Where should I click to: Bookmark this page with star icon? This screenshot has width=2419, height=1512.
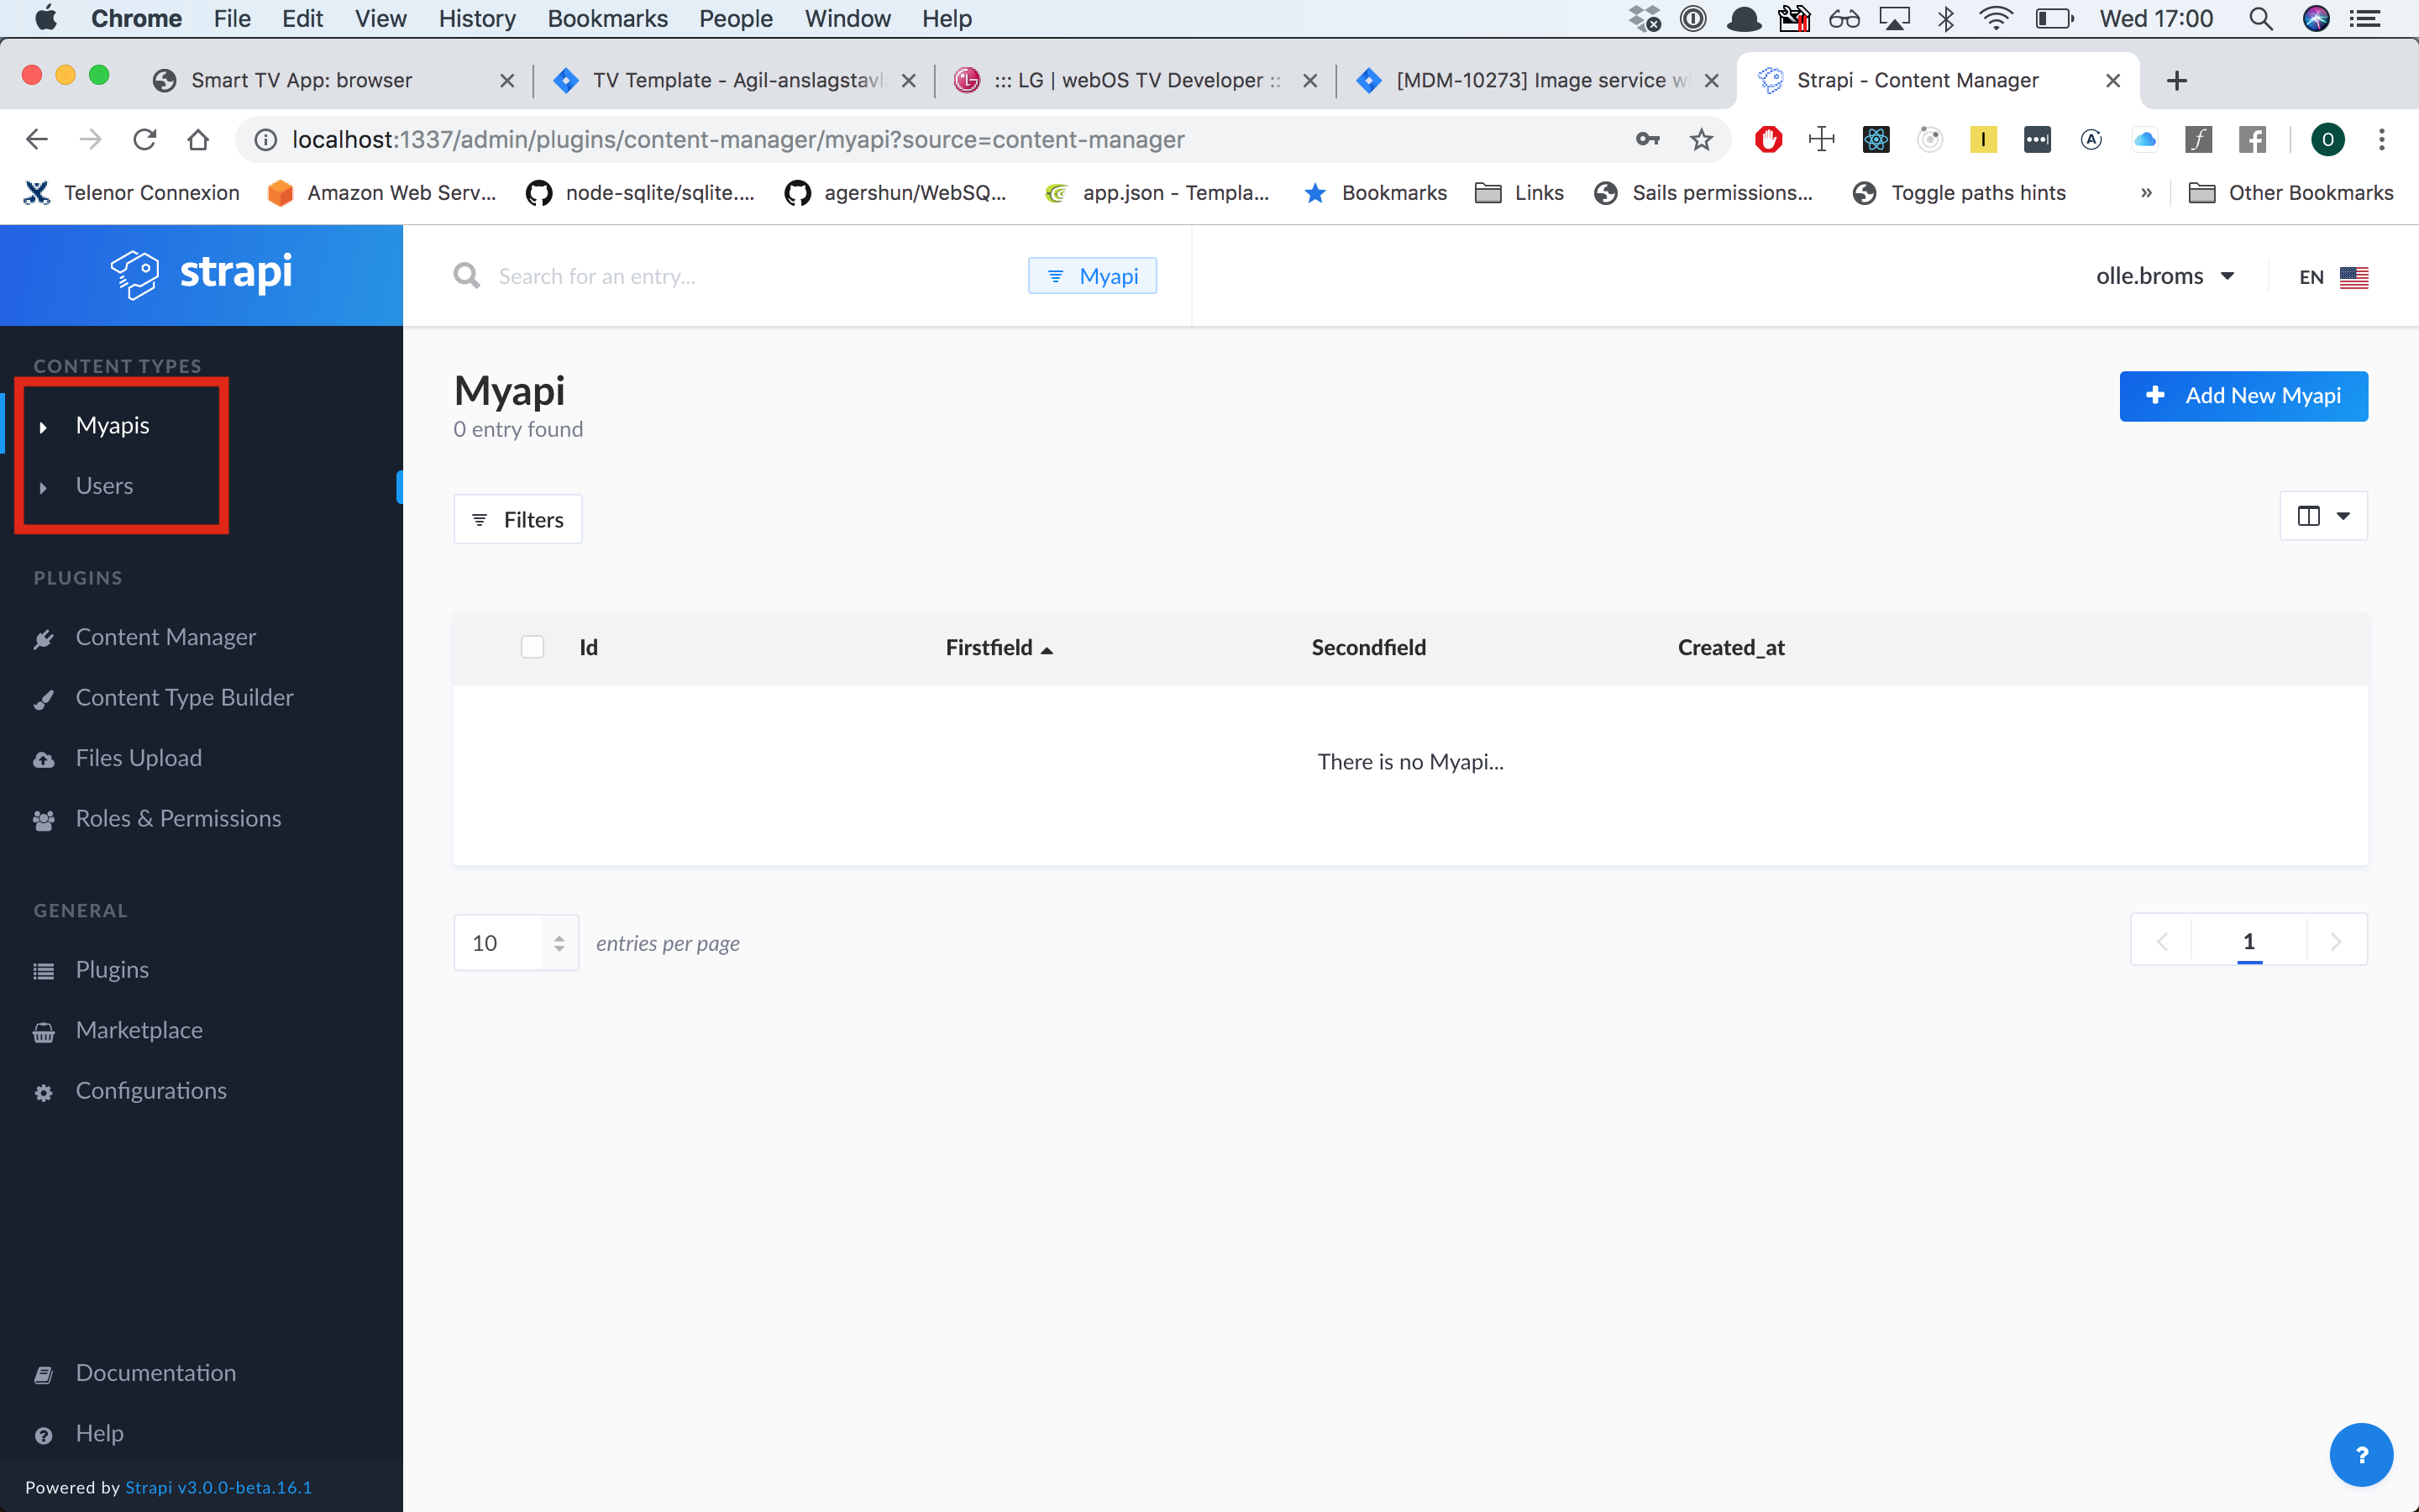(x=1702, y=140)
